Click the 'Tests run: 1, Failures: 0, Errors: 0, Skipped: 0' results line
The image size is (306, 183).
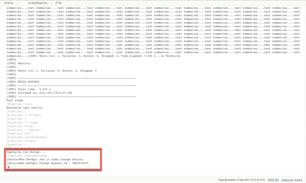52,71
